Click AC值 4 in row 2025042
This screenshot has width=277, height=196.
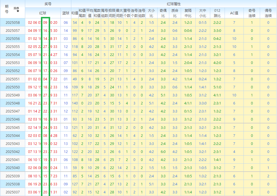click(234, 152)
